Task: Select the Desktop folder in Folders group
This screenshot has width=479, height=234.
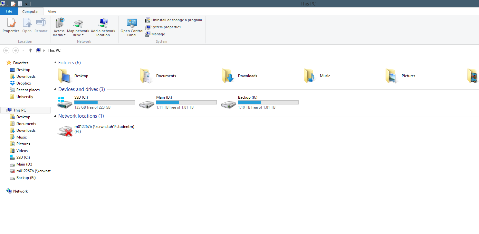Action: point(73,76)
